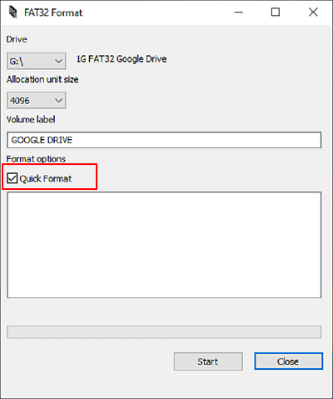Maximize the FAT32 Format window

click(x=276, y=12)
